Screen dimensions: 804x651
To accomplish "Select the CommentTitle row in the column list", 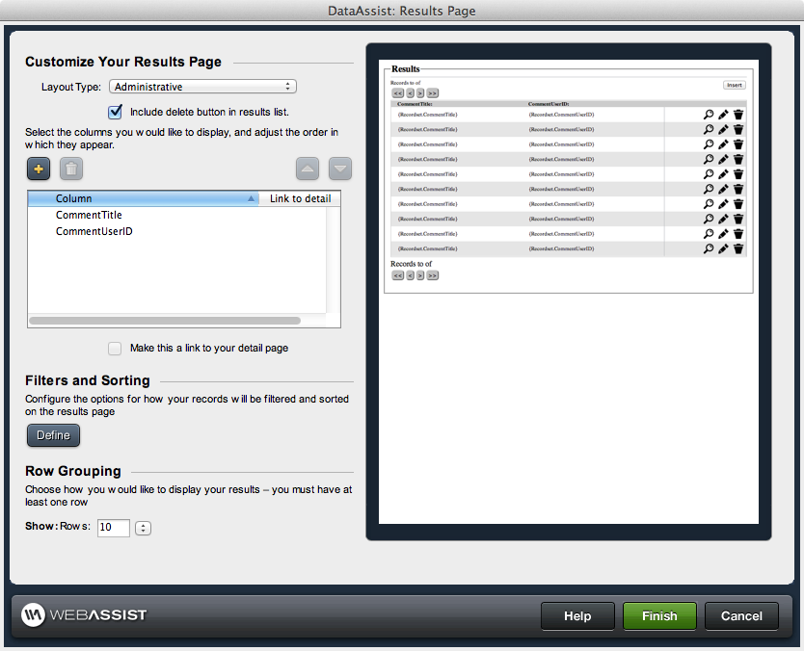I will 87,215.
